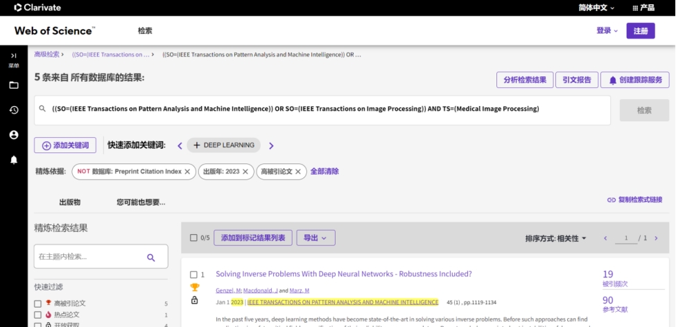Click 复制检索式链接
The image size is (676, 327).
click(640, 200)
